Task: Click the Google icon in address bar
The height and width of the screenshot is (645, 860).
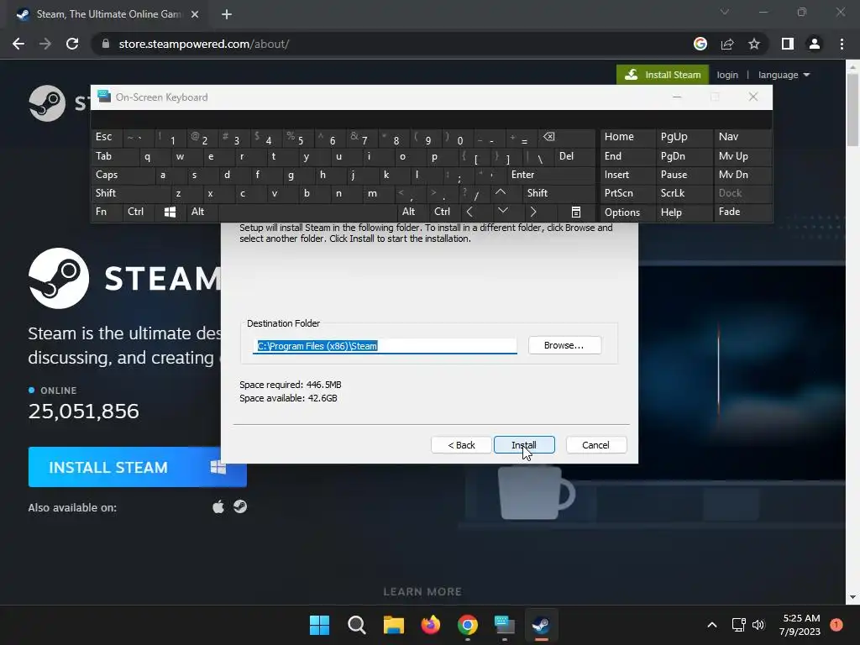Action: [x=700, y=44]
